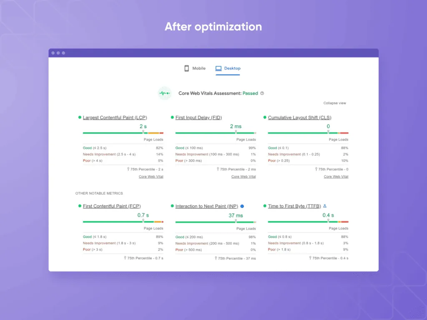Click the Core Web Vital link under CLS
427x320 pixels.
tap(336, 177)
